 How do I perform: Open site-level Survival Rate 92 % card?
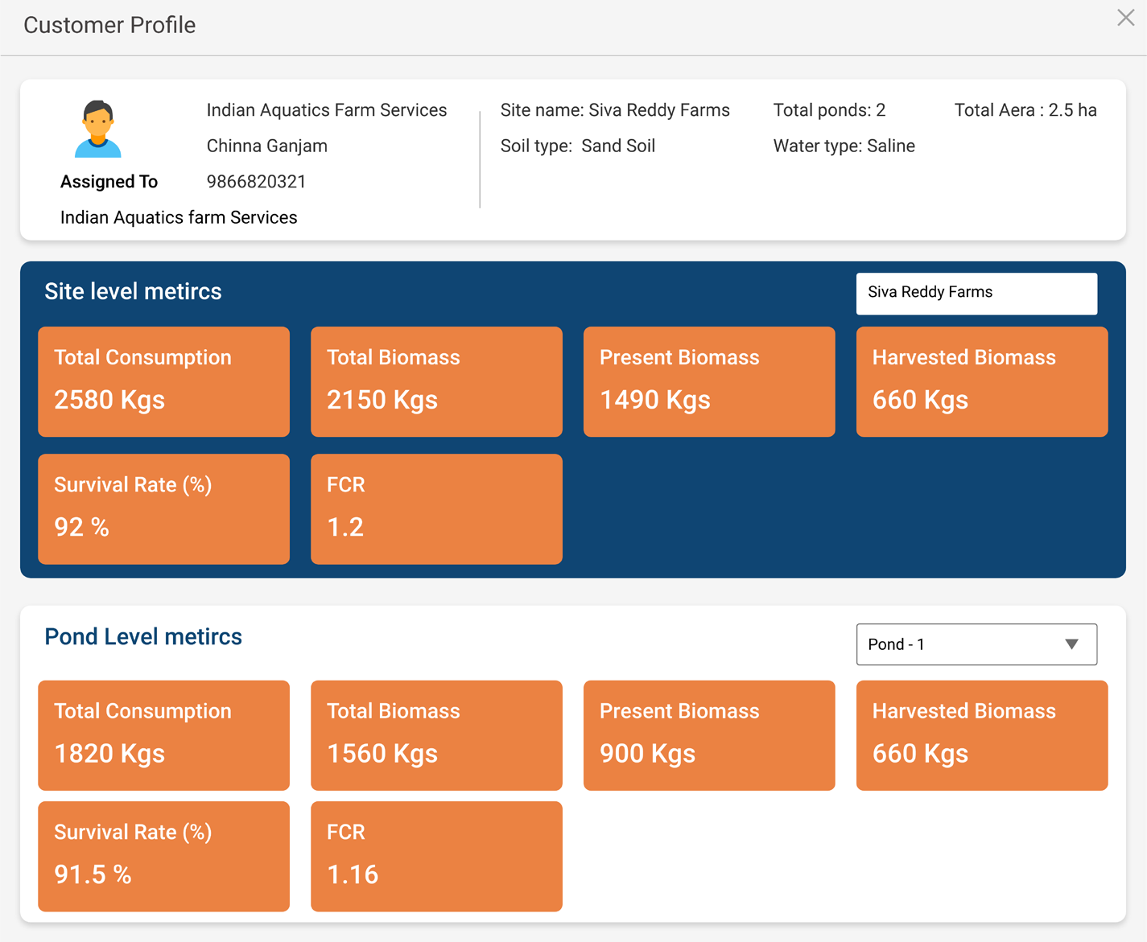163,508
